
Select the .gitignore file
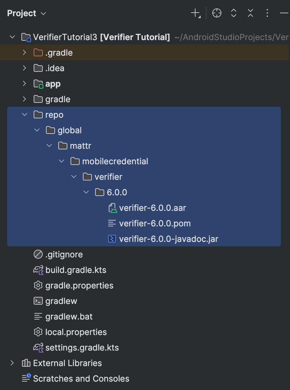[x=64, y=255]
